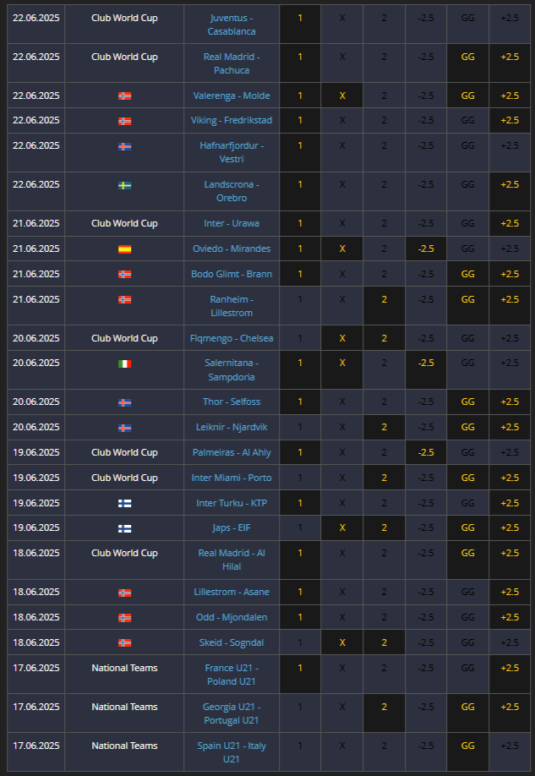Click Finland flag next to Japs - EIF

point(124,528)
